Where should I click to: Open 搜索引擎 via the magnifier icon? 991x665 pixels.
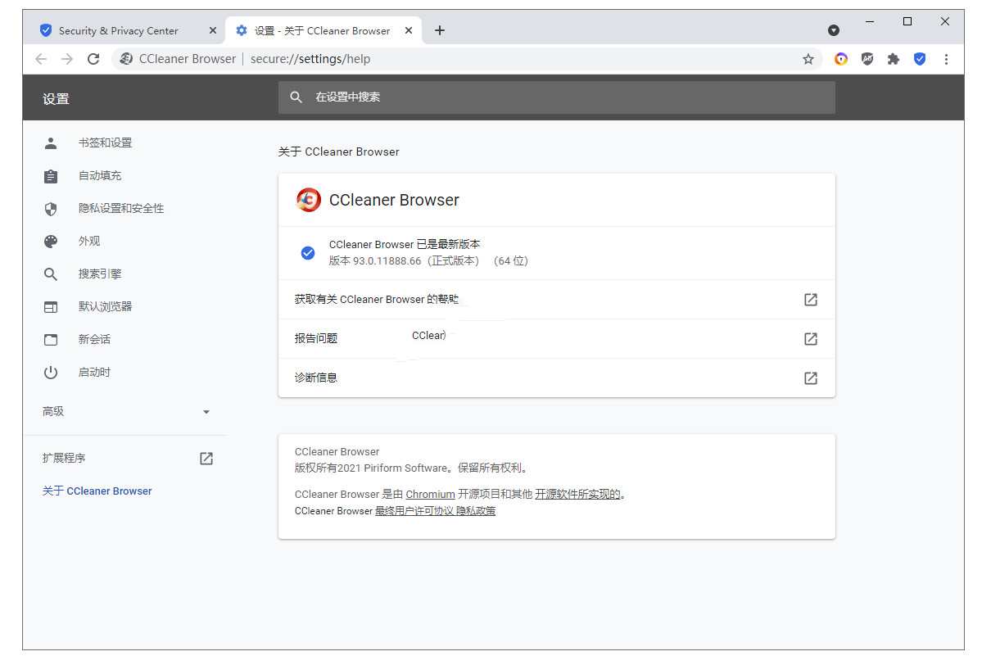(51, 274)
